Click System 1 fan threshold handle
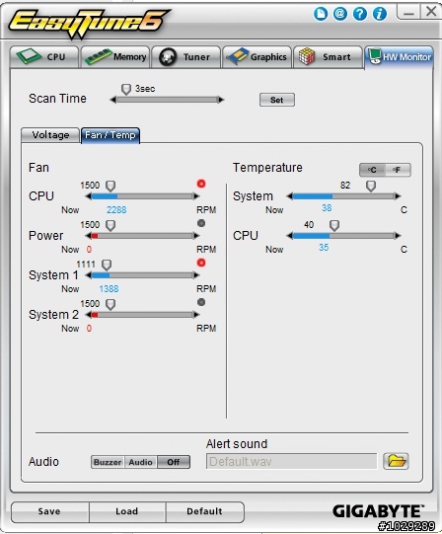Viewport: 442px width, 534px height. 107,265
